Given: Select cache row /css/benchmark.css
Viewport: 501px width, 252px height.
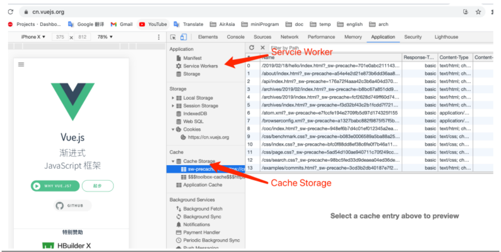Looking at the screenshot, I should point(369,137).
